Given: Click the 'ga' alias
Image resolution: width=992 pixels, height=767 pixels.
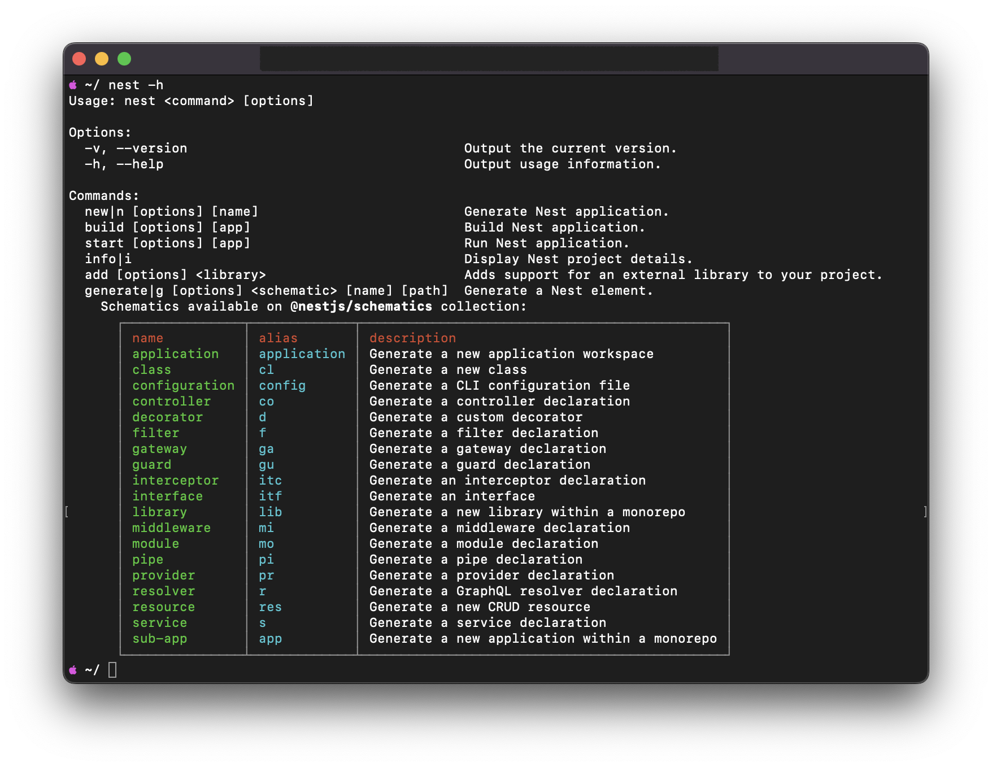Looking at the screenshot, I should click(267, 449).
